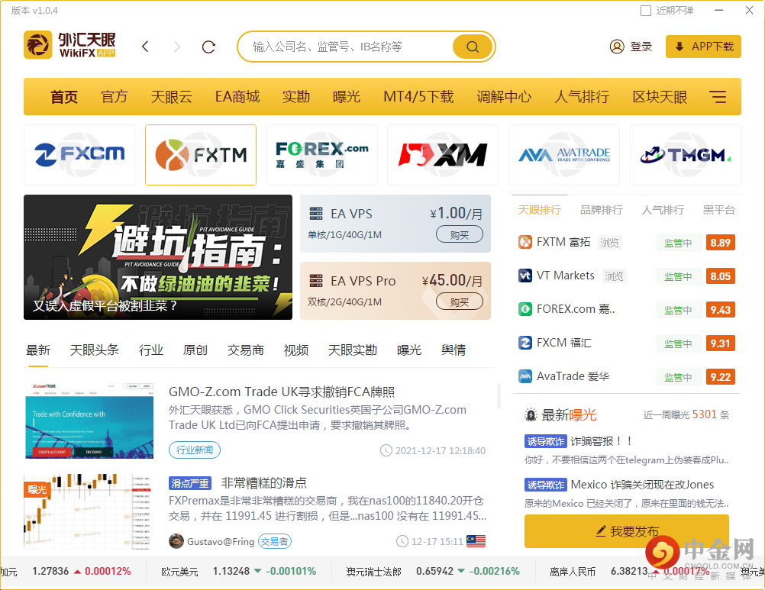Switch to the 黑平台 tab
This screenshot has height=590, width=765.
(x=718, y=210)
